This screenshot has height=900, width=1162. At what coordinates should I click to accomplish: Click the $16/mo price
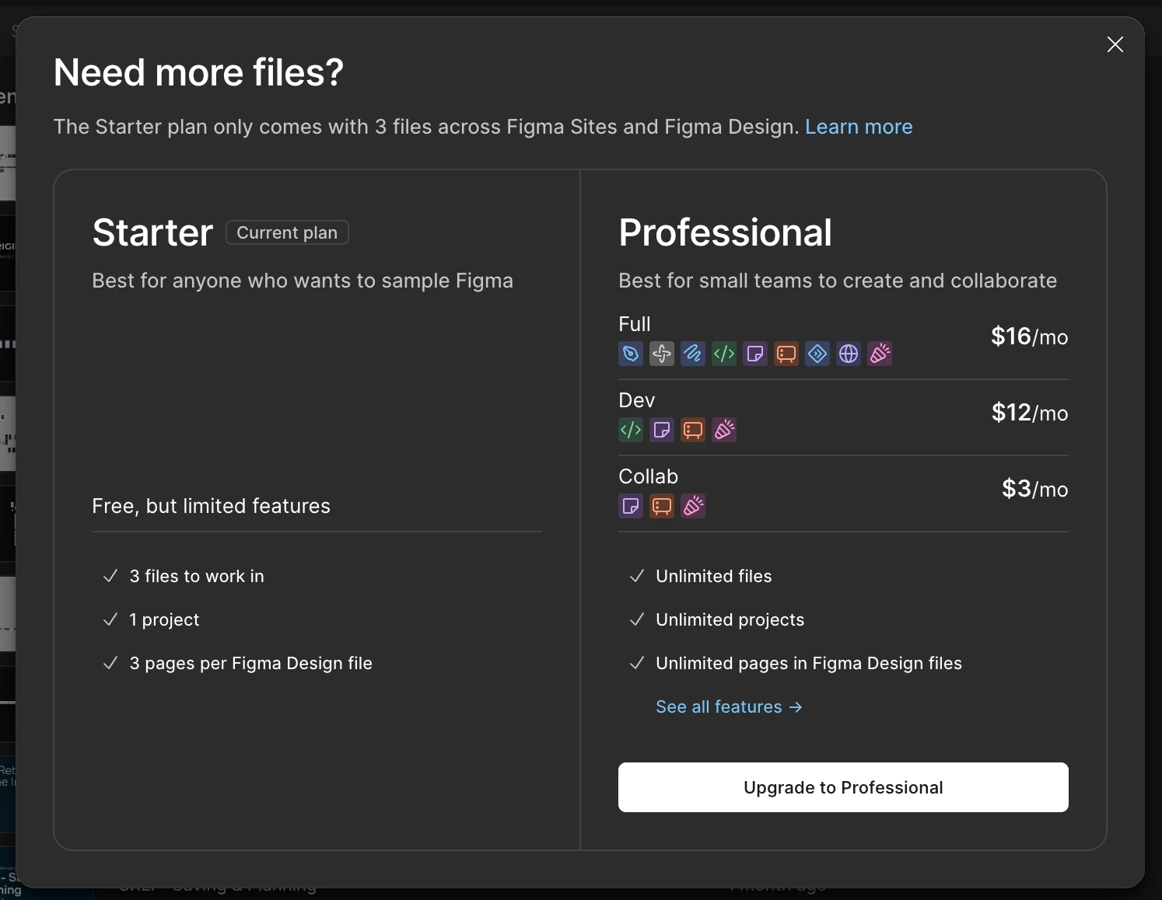point(1030,337)
